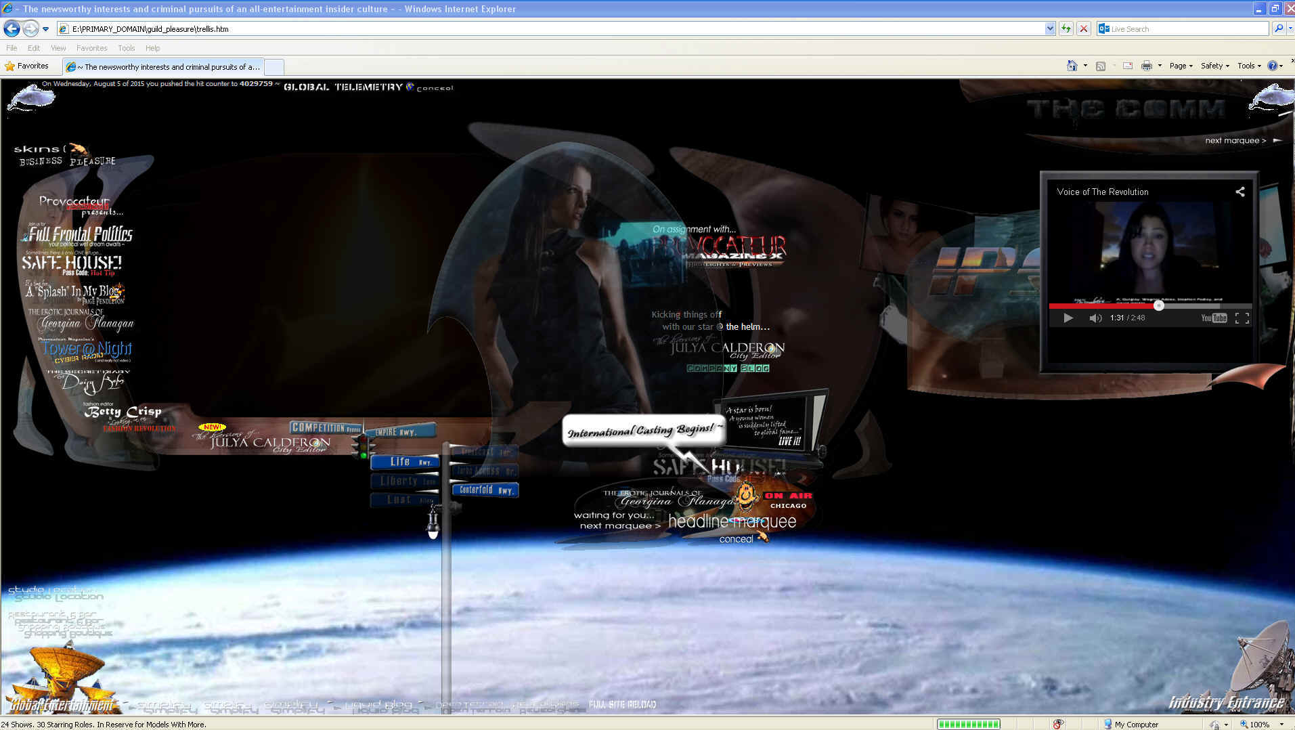Click 'waiting for you... next marquee' link
Viewport: 1295px width, 730px height.
point(617,520)
